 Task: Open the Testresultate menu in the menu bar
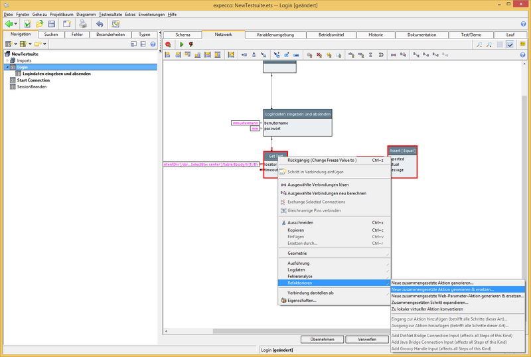point(110,14)
